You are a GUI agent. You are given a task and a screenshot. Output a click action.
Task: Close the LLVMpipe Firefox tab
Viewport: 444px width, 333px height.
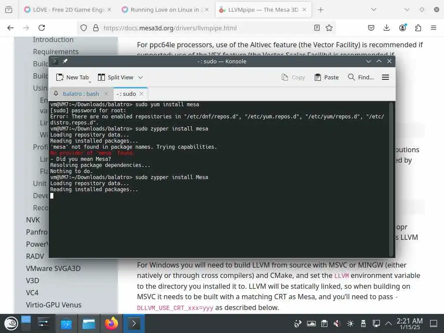coord(304,10)
